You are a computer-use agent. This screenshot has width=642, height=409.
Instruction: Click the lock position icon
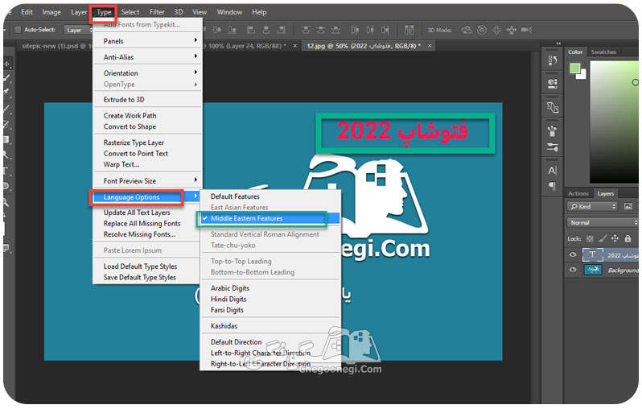point(615,238)
